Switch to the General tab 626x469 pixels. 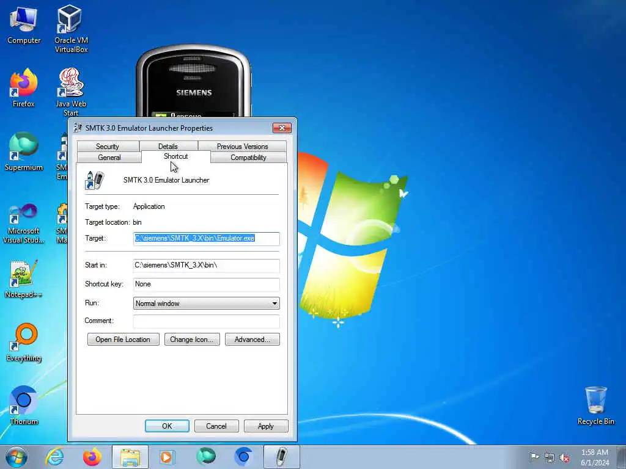pos(109,158)
